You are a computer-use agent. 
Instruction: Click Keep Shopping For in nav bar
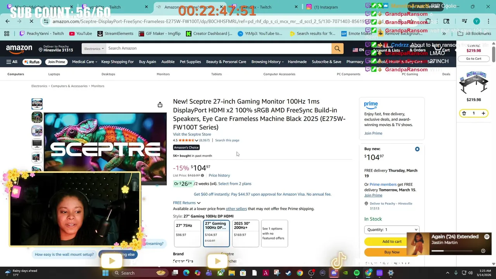(117, 62)
